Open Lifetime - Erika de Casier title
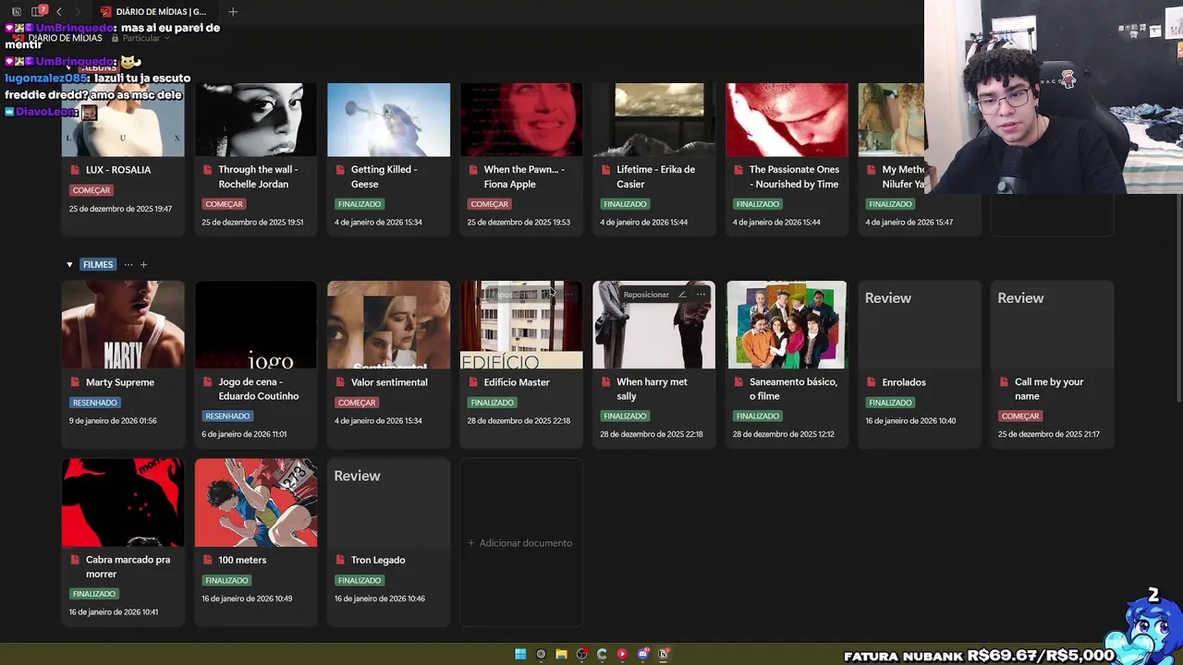The width and height of the screenshot is (1183, 665). pyautogui.click(x=656, y=177)
